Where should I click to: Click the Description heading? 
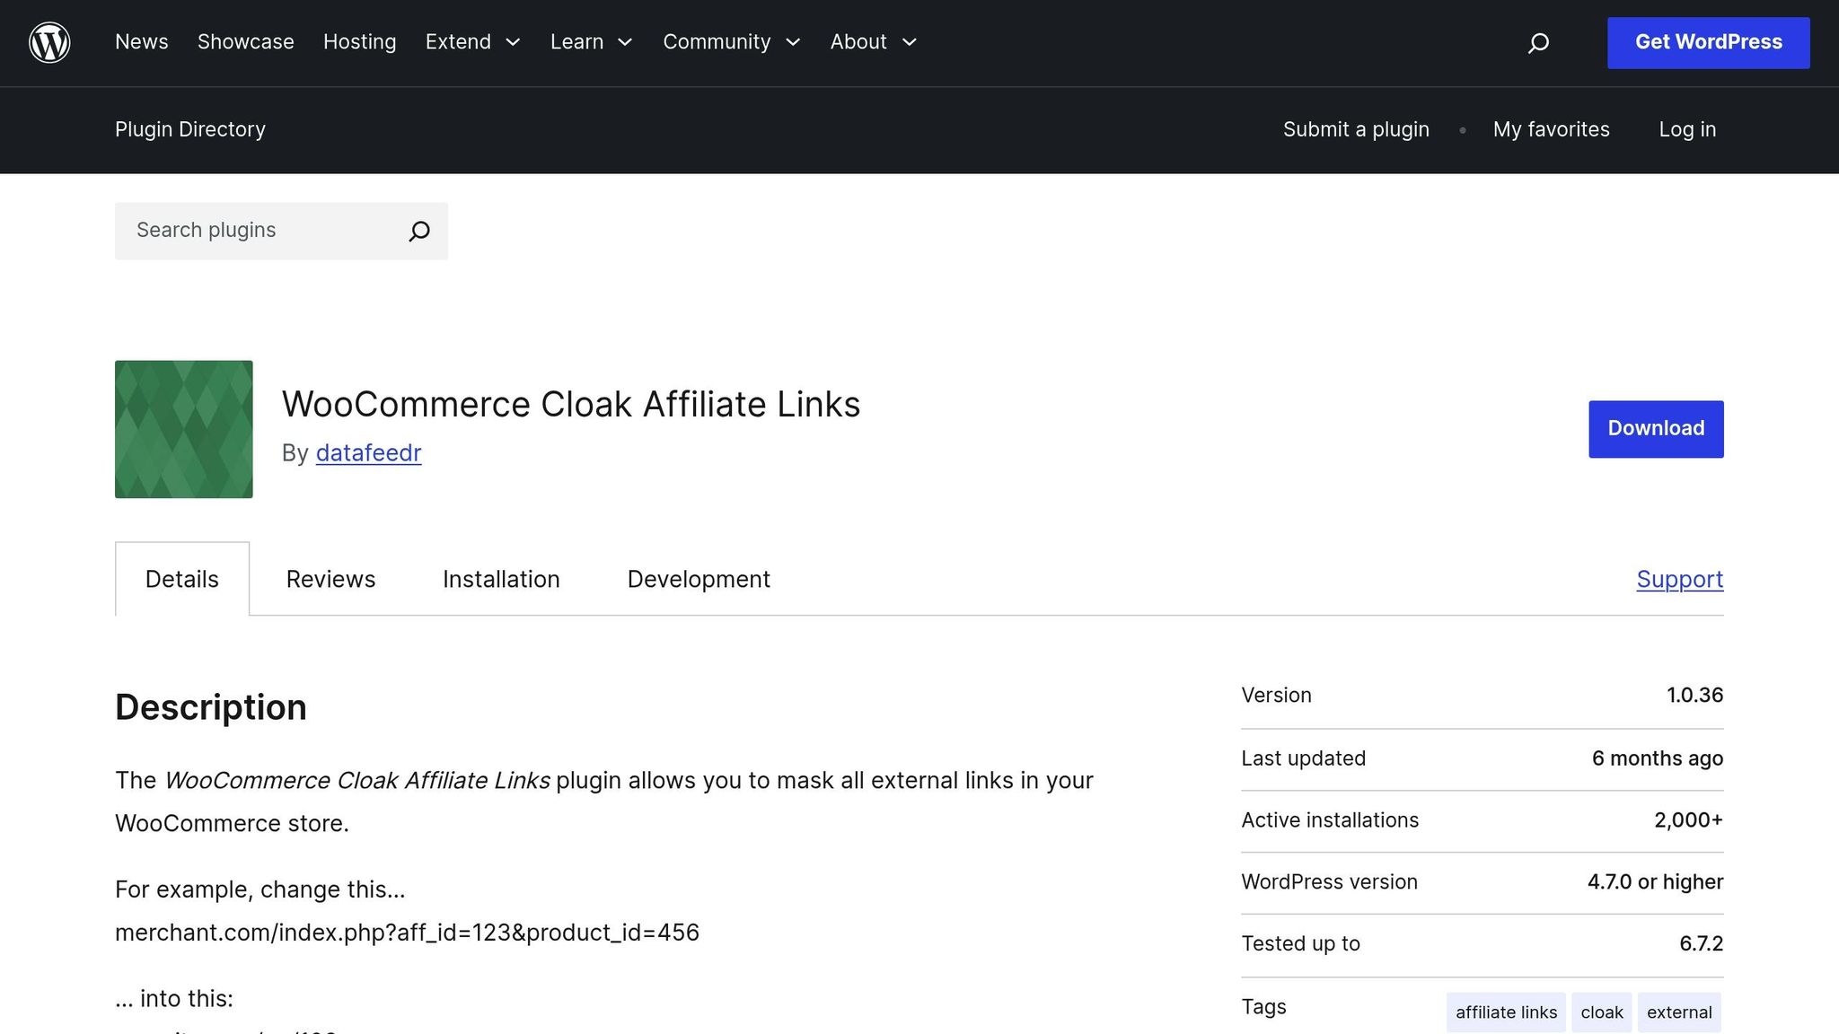coord(211,707)
